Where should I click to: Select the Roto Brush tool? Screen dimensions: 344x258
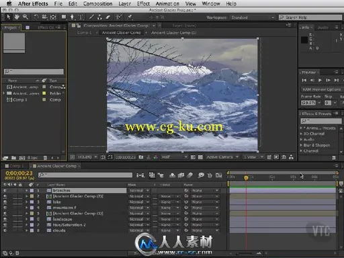[119, 17]
